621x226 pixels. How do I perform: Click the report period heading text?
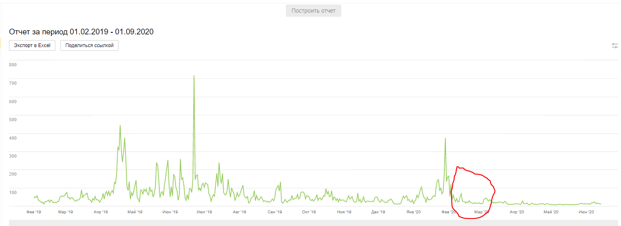coord(81,32)
